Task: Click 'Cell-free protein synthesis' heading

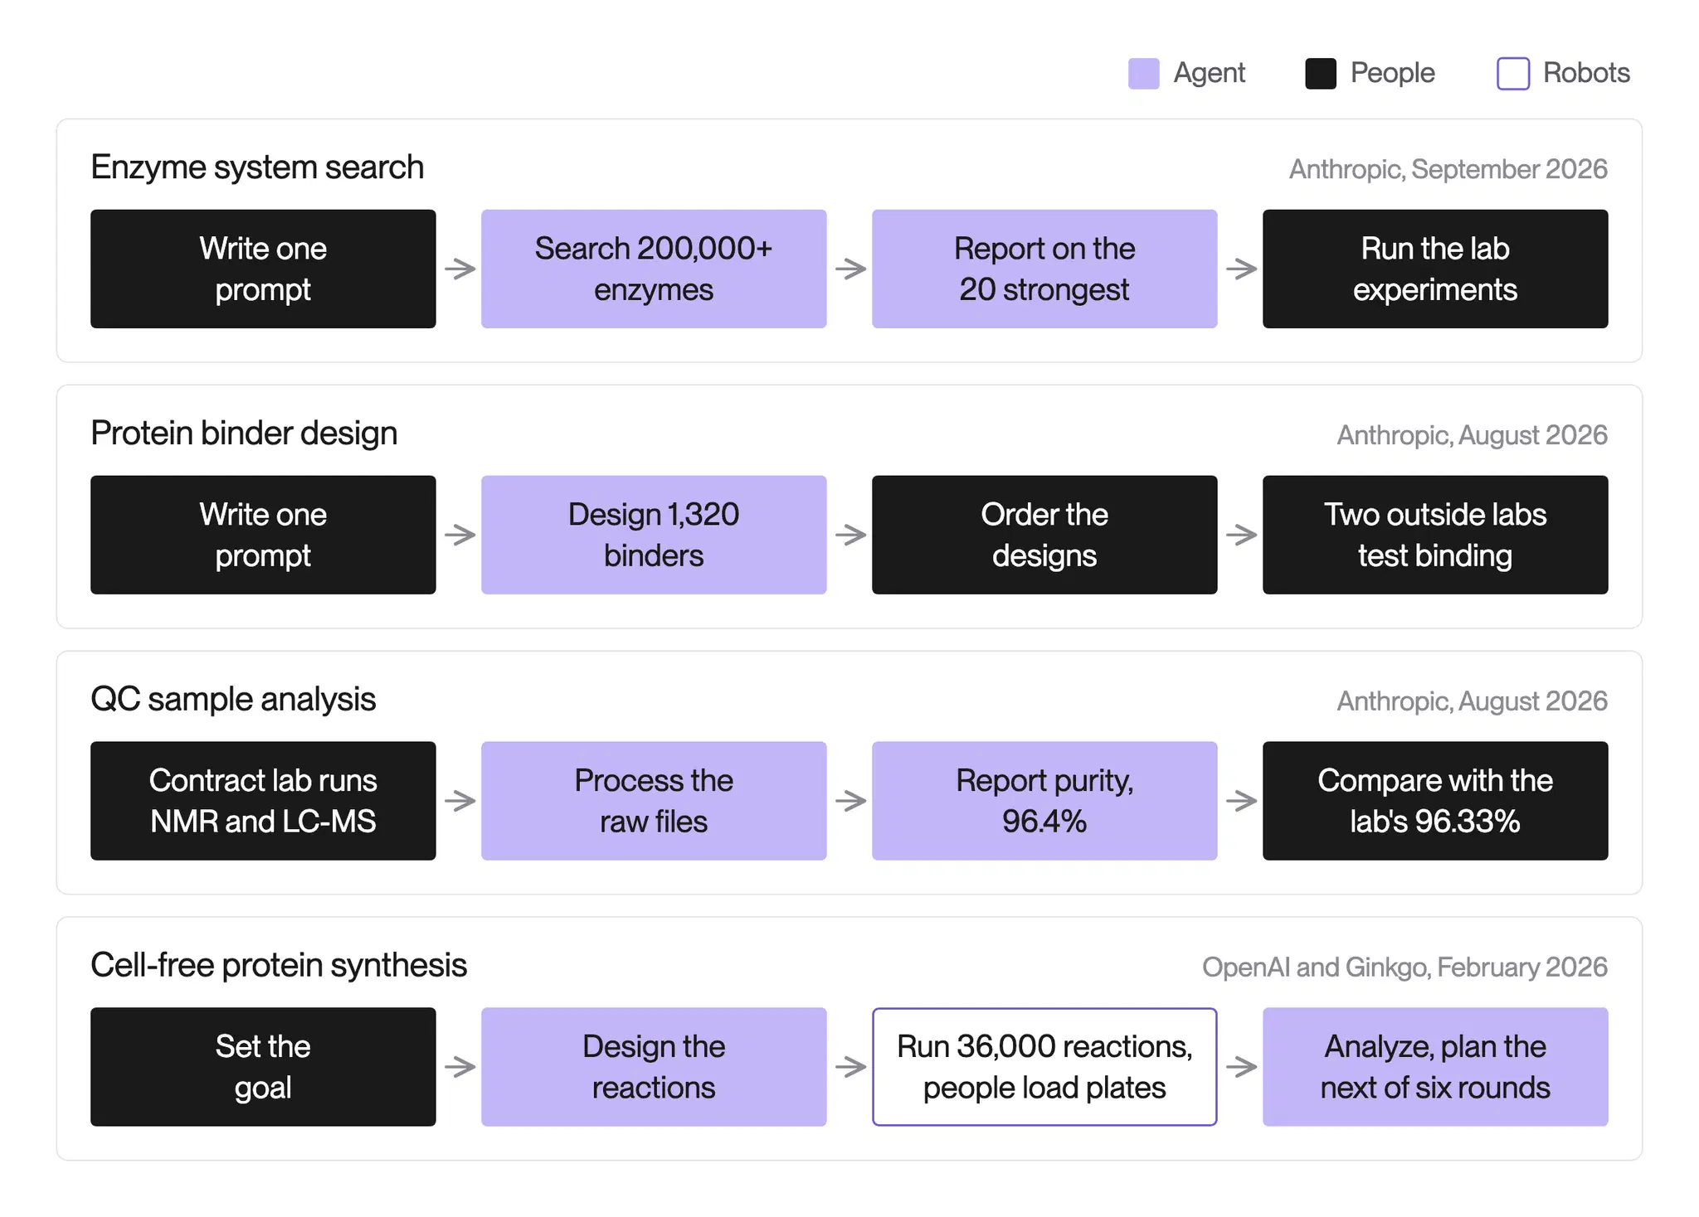Action: coord(279,965)
